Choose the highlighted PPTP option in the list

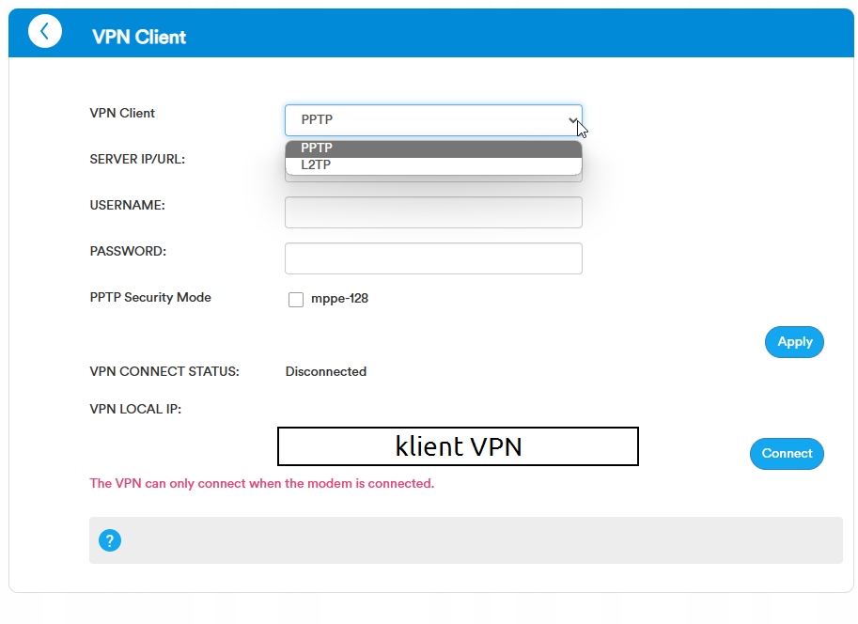pos(433,148)
